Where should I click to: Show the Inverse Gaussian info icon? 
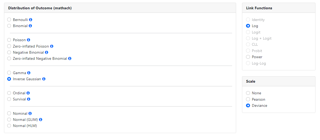(44, 79)
